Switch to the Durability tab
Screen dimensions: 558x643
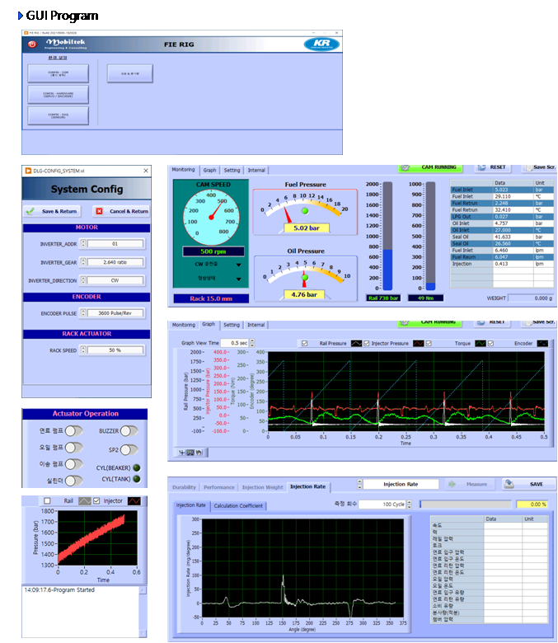tap(184, 487)
